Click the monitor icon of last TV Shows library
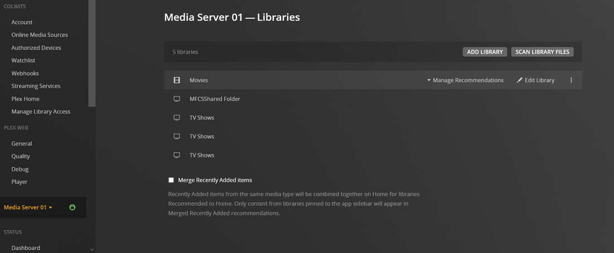 point(177,155)
